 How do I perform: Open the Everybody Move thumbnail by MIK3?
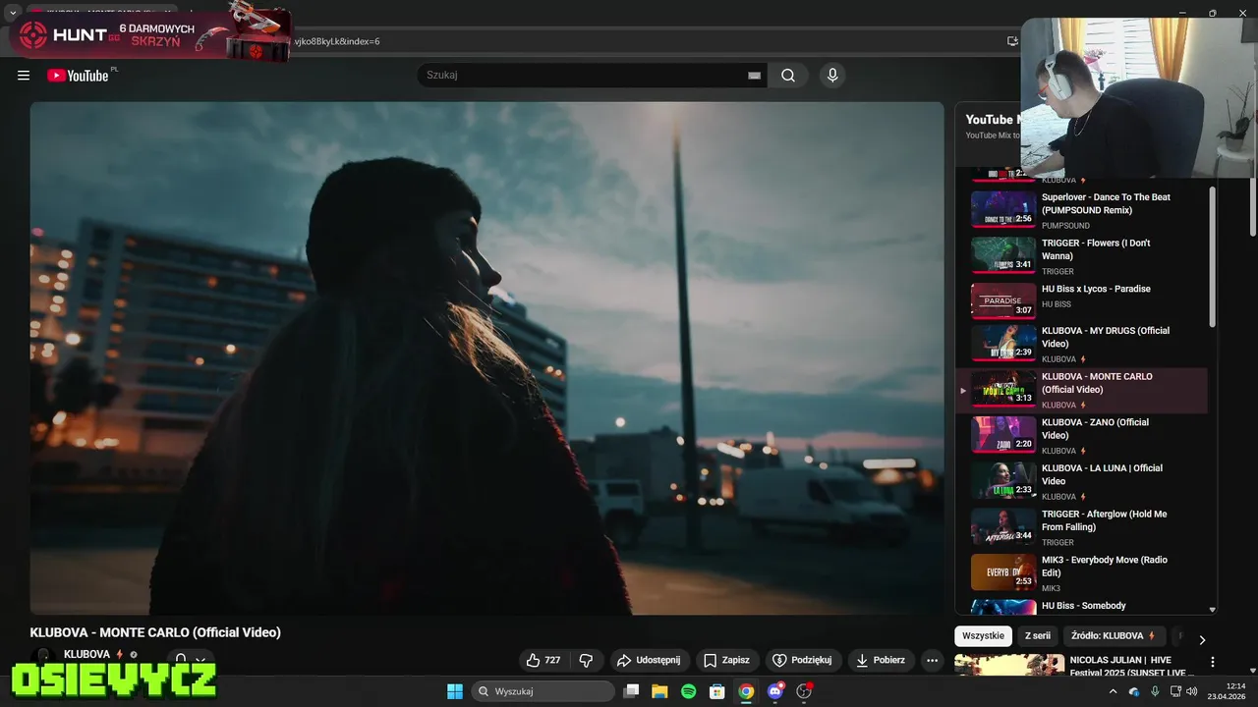point(1003,572)
